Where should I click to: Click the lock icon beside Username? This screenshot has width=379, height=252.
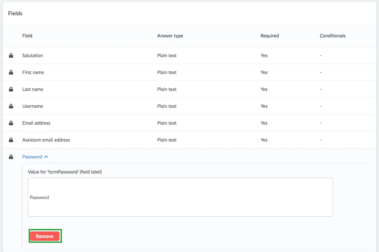(x=11, y=106)
